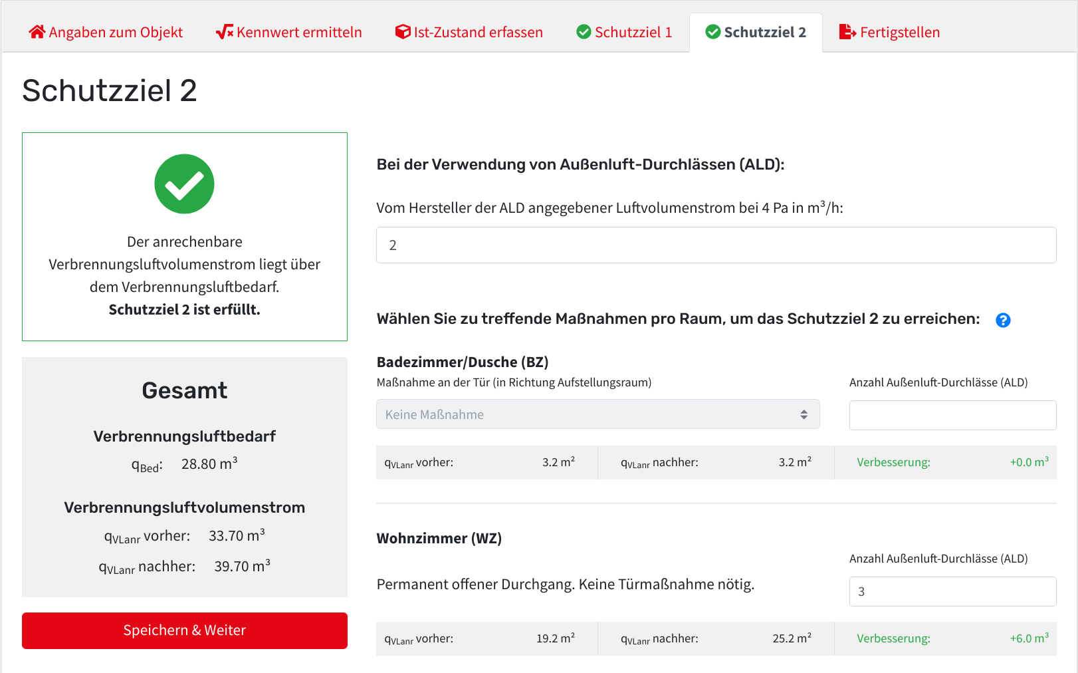This screenshot has width=1078, height=673.
Task: Click the checkmark icon on Schutzziel 2 tab
Action: (712, 32)
